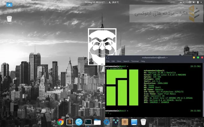
Task: Click the terminal prompt cursor at bottom
Action: 110,113
